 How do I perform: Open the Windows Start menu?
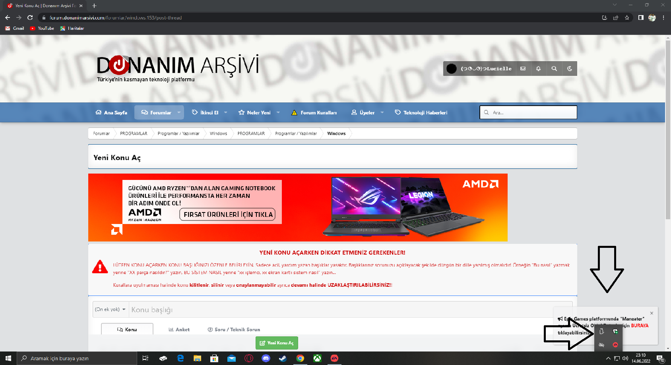(x=8, y=358)
